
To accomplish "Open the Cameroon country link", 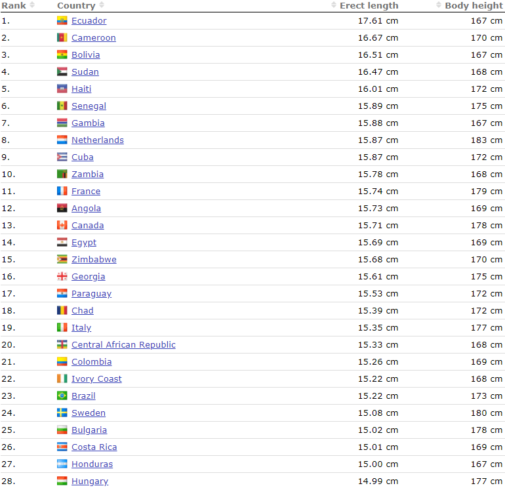I will (93, 38).
